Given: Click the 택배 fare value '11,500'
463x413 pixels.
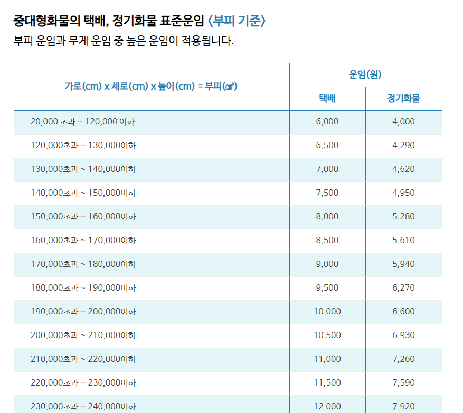Looking at the screenshot, I should 327,383.
